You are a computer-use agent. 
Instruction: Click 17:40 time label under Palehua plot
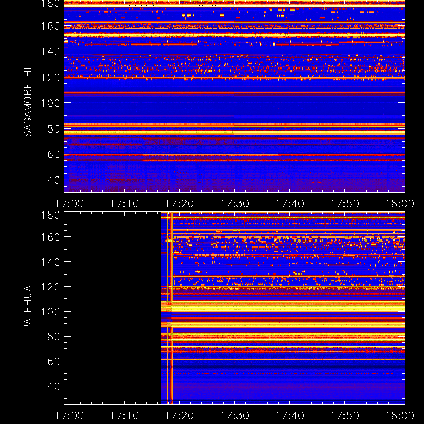(289, 416)
